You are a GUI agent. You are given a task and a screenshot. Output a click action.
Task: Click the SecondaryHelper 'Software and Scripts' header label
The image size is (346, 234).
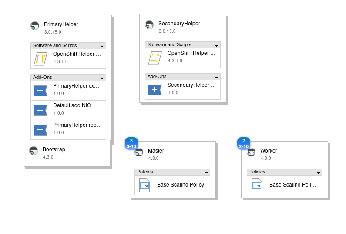(169, 44)
